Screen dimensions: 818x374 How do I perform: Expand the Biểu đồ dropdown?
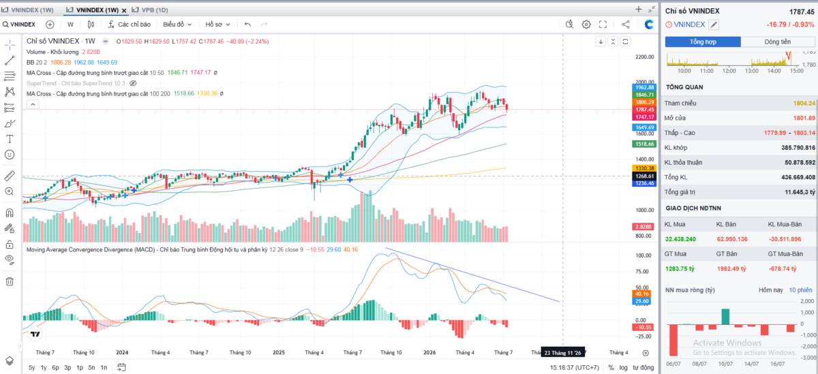(x=177, y=24)
